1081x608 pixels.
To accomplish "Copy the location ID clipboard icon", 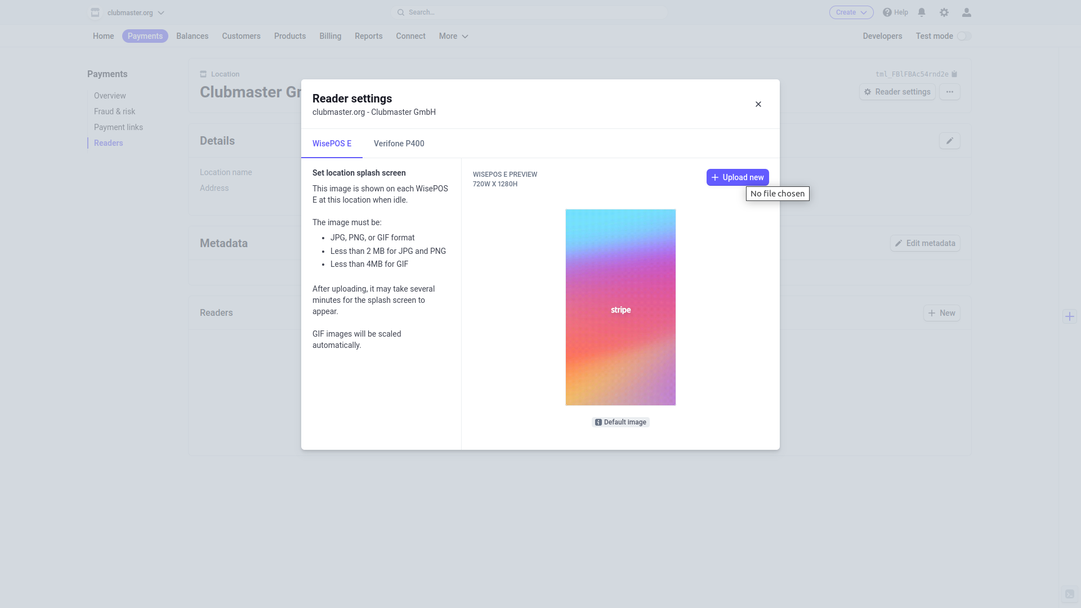I will click(x=954, y=74).
